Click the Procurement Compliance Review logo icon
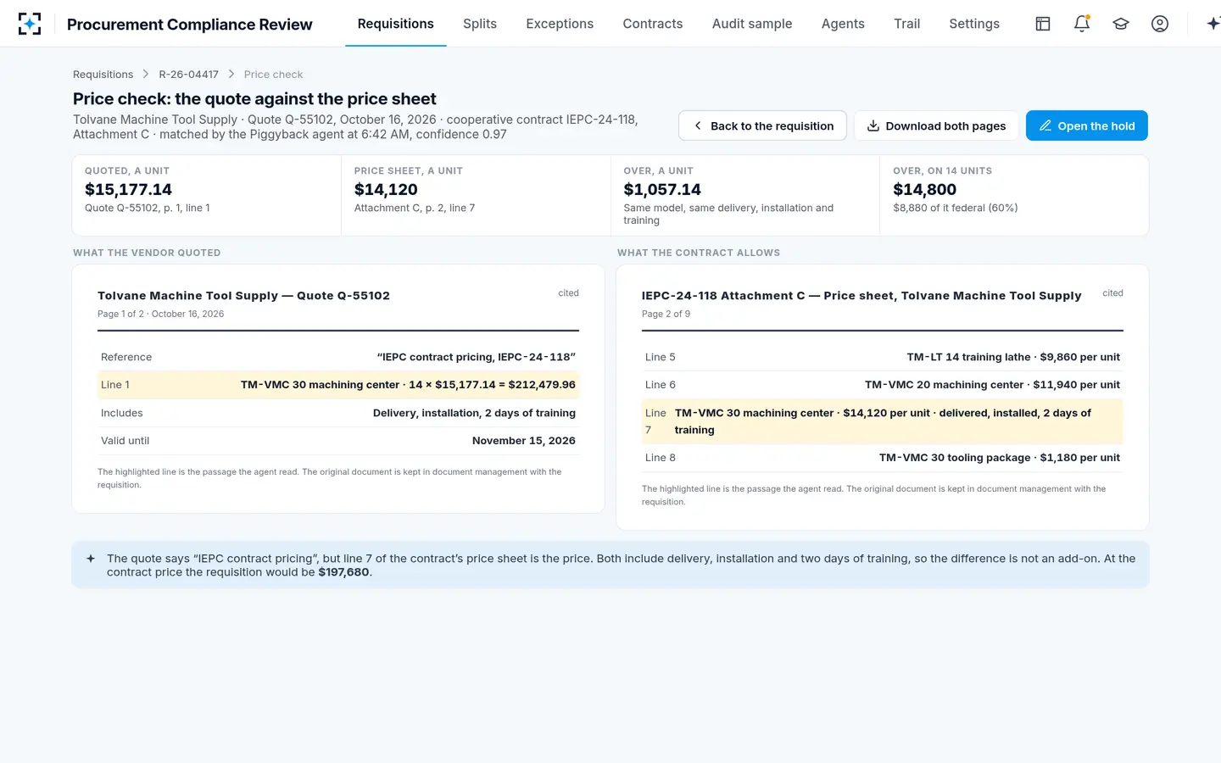Viewport: 1221px width, 763px height. pyautogui.click(x=30, y=24)
